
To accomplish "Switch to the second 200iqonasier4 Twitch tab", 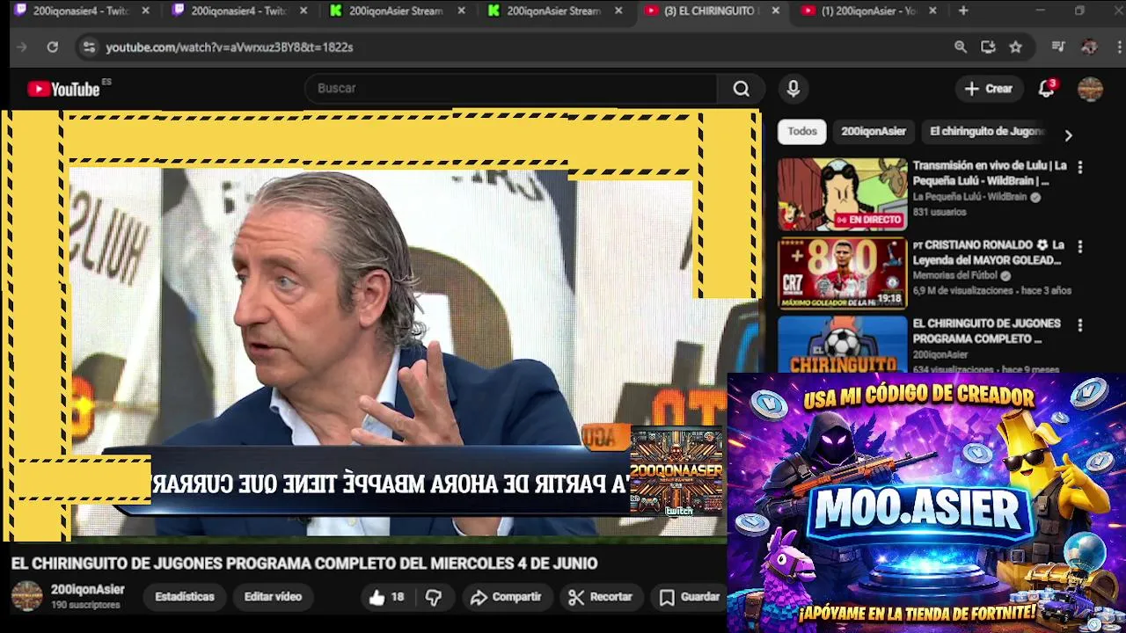I will point(239,11).
